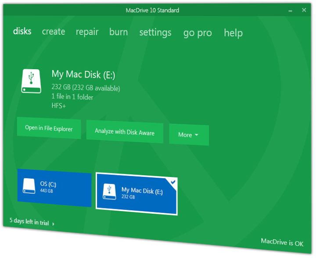Go to the repair tab
Viewport: 316px width, 258px height.
pos(87,32)
